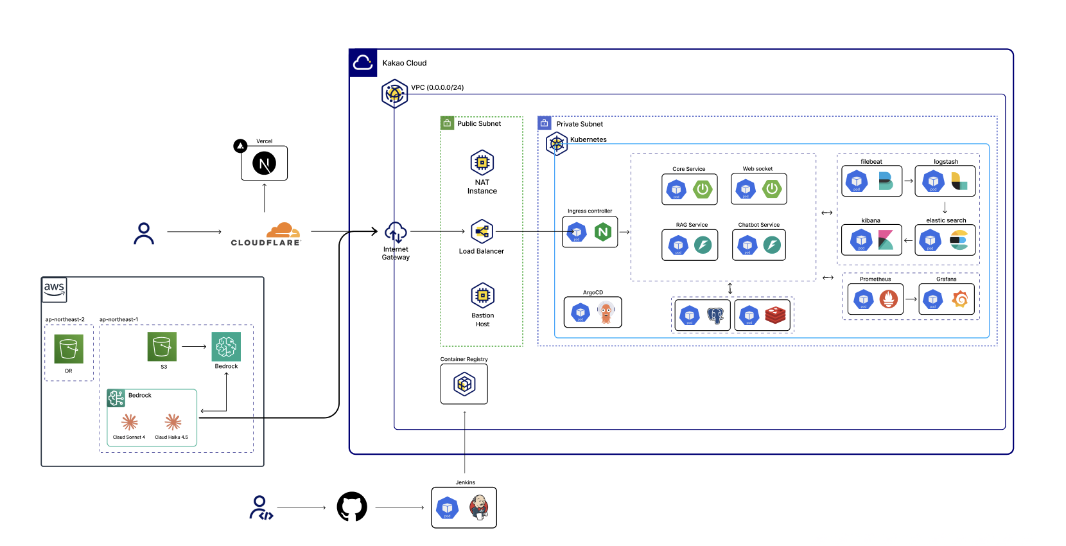The height and width of the screenshot is (546, 1066).
Task: Select the Next.js icon in Vercel box
Action: click(264, 163)
